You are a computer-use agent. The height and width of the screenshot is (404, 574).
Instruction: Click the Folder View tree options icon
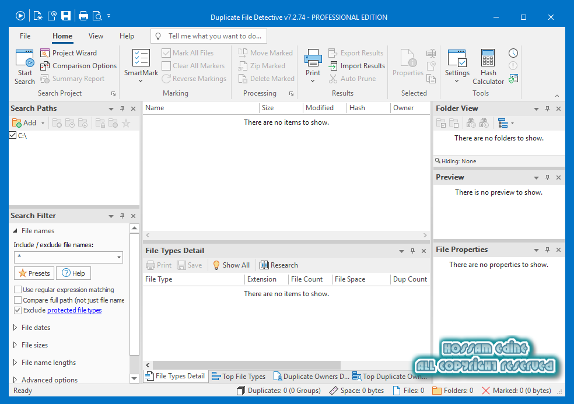pos(503,124)
